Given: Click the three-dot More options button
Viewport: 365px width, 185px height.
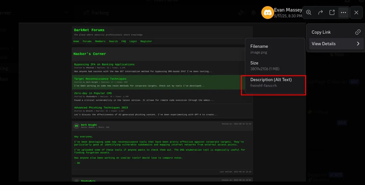Looking at the screenshot, I should 343,13.
